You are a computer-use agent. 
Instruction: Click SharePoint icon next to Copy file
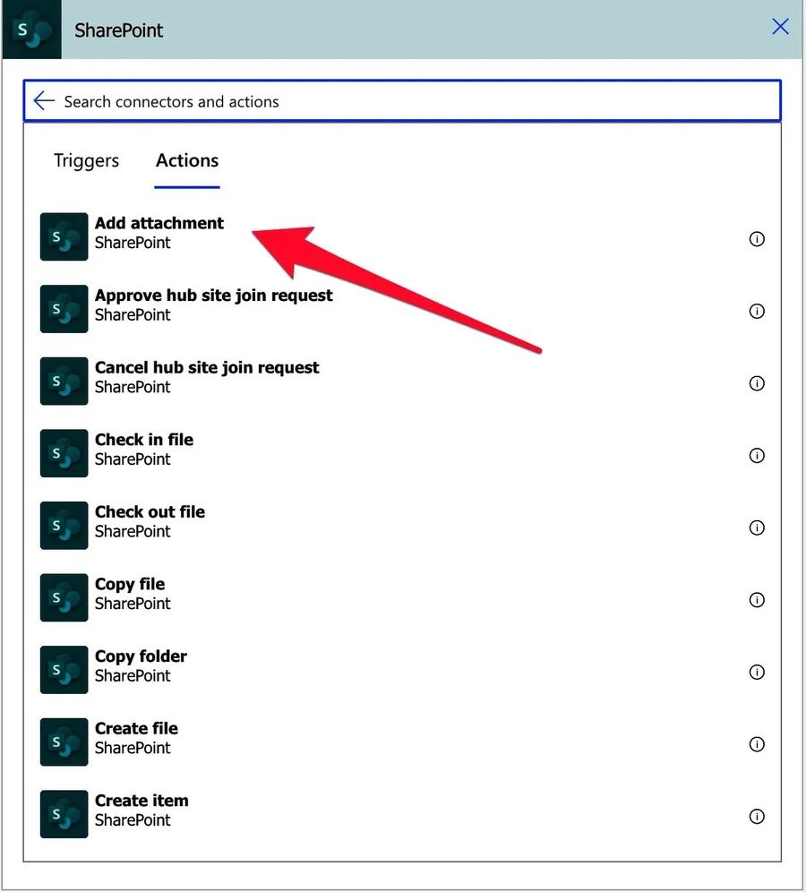tap(64, 597)
